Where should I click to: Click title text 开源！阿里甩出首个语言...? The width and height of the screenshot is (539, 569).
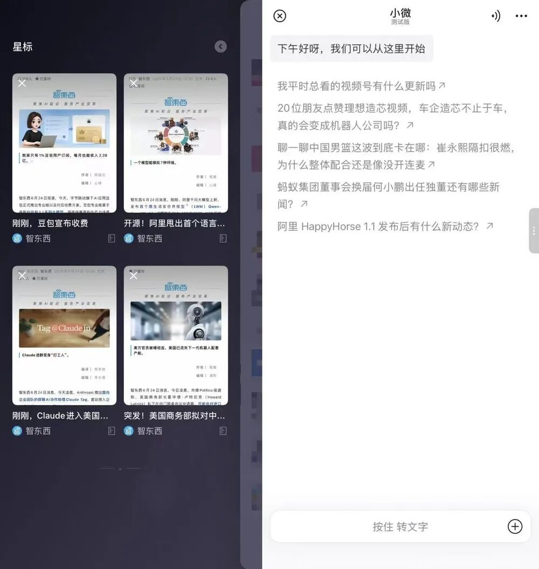(x=175, y=223)
